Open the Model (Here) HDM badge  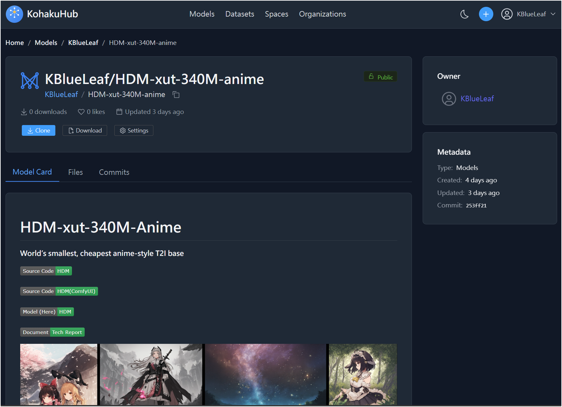(47, 312)
